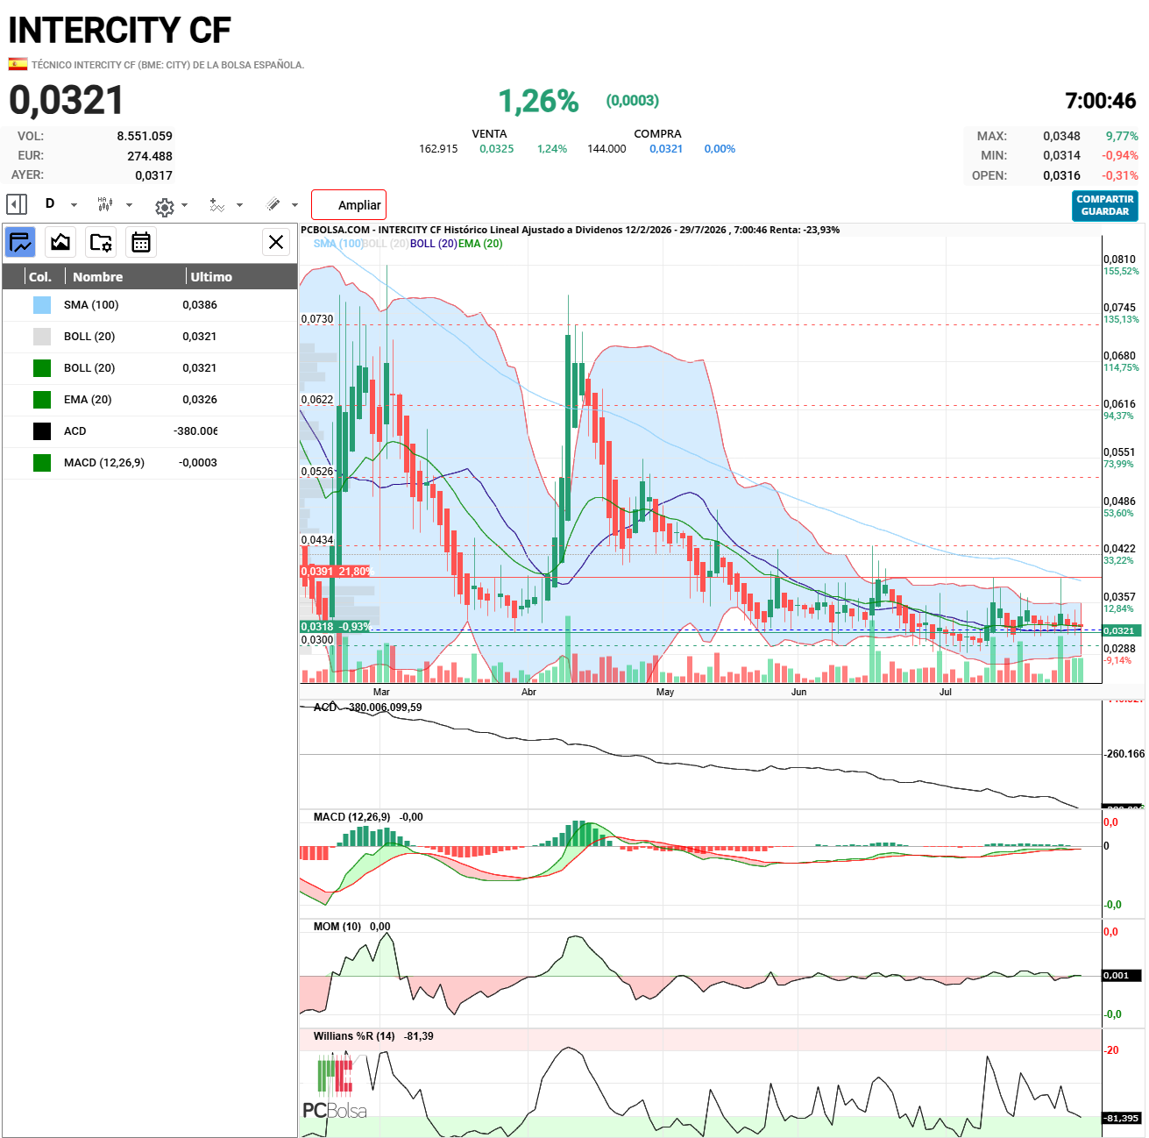Select the EMA (20) row name

88,400
